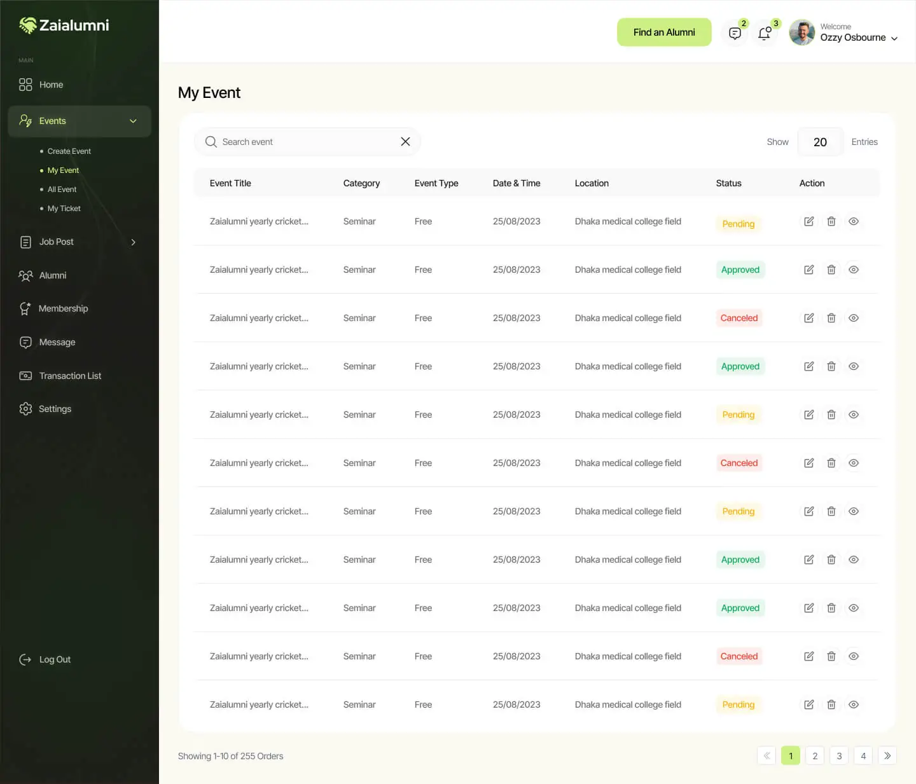Click edit icon for the first Pending event

(x=808, y=221)
